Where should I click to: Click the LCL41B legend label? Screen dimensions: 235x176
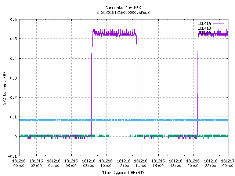click(204, 28)
